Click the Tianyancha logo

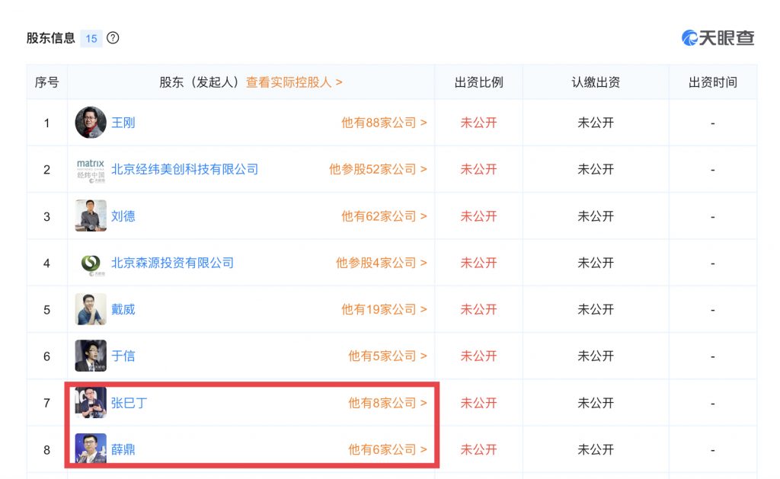(718, 38)
